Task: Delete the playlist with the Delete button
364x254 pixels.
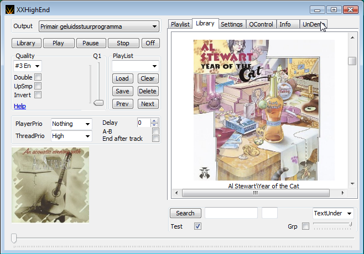Action: tap(148, 91)
